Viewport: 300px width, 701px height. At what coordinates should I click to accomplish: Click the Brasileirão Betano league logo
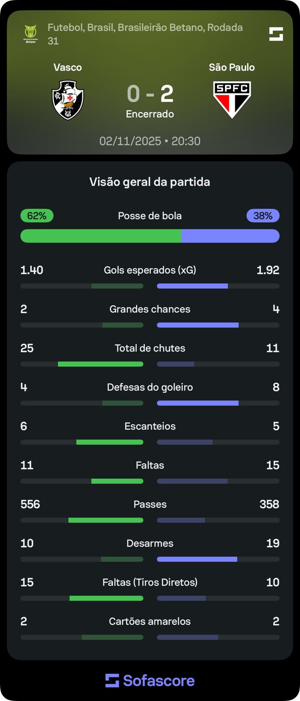(x=31, y=34)
